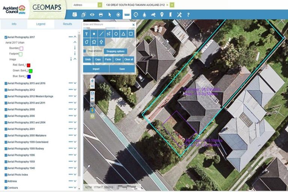Open the help question mark icon
This screenshot has height=192, width=288.
188,15
